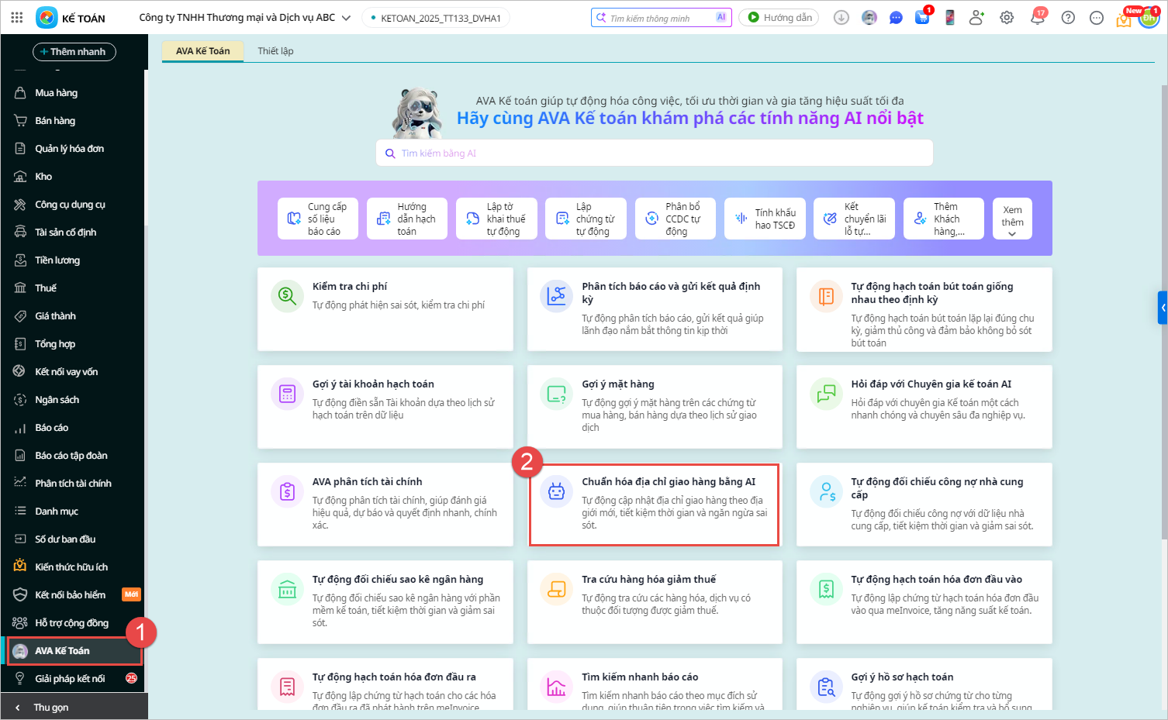
Task: Click the mobile phone icon
Action: tap(950, 17)
